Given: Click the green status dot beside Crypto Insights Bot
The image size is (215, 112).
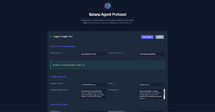Looking at the screenshot, I should pyautogui.click(x=51, y=37).
